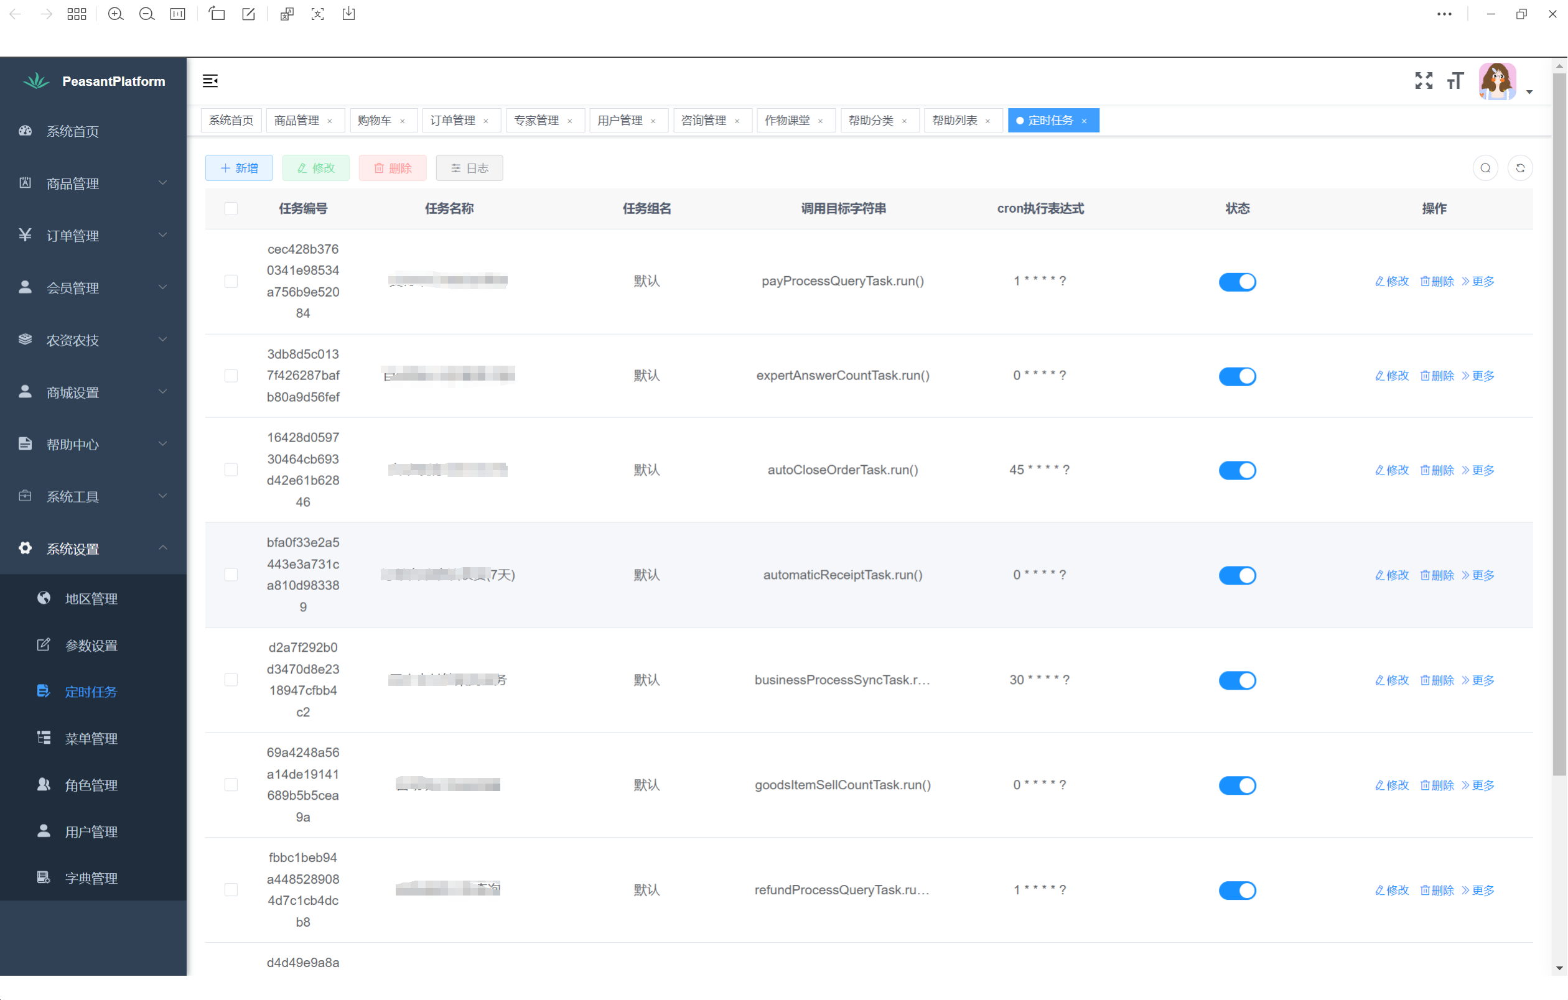This screenshot has width=1568, height=1000.
Task: Refresh the task table icon
Action: click(x=1520, y=168)
